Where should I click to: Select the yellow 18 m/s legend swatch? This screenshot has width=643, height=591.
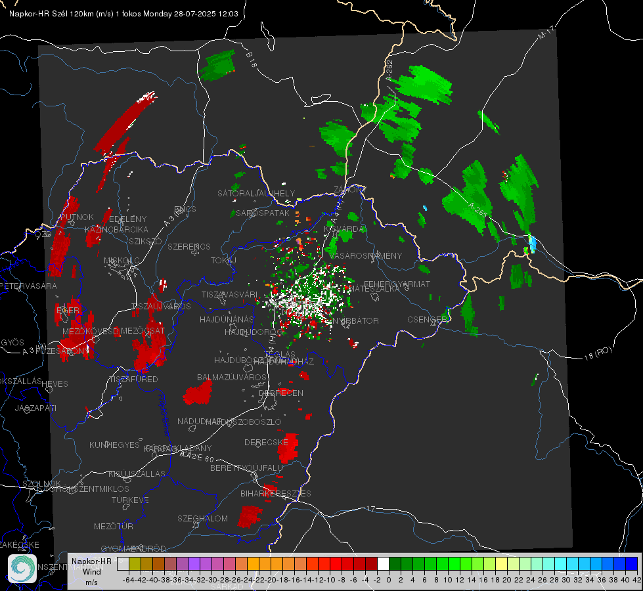pos(502,563)
